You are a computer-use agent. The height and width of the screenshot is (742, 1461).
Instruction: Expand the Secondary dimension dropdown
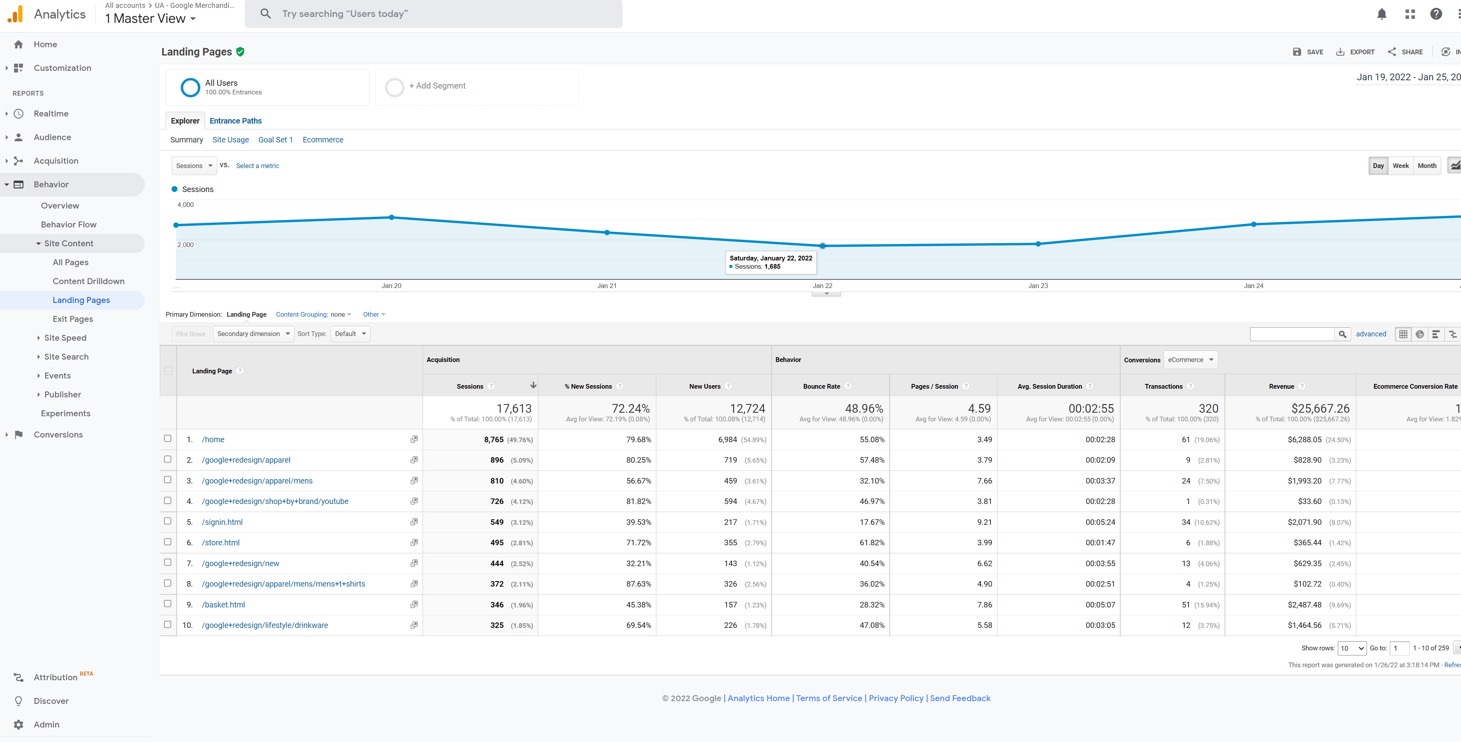coord(253,334)
